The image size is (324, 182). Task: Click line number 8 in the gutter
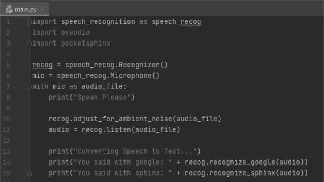8,97
